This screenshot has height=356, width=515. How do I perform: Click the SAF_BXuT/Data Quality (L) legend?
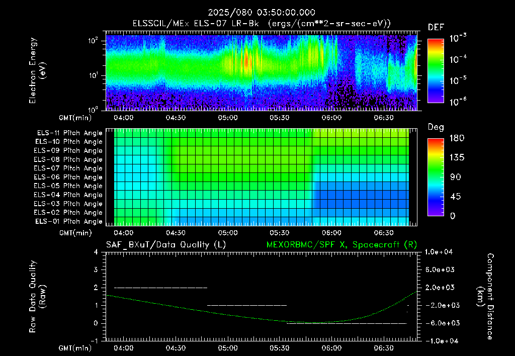click(x=166, y=245)
